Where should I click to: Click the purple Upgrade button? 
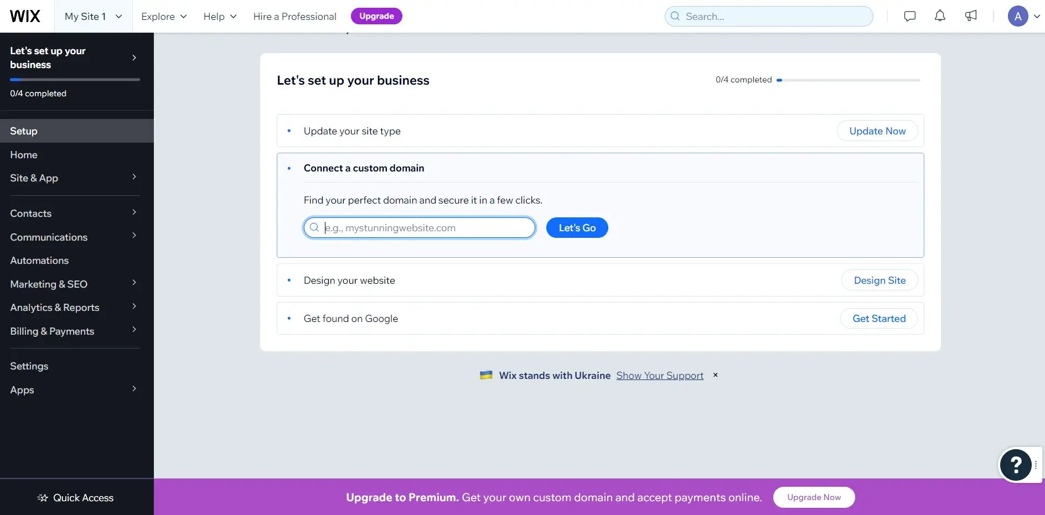pyautogui.click(x=376, y=16)
